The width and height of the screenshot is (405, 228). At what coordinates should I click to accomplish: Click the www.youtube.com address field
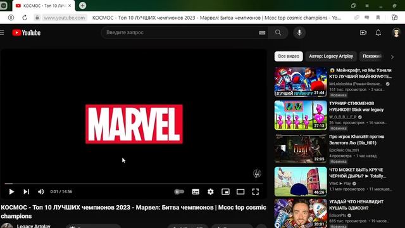[x=65, y=18]
